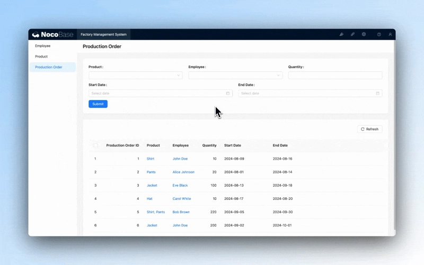Screen dimensions: 424x265
Task: Click the Refresh button
Action: pos(369,129)
